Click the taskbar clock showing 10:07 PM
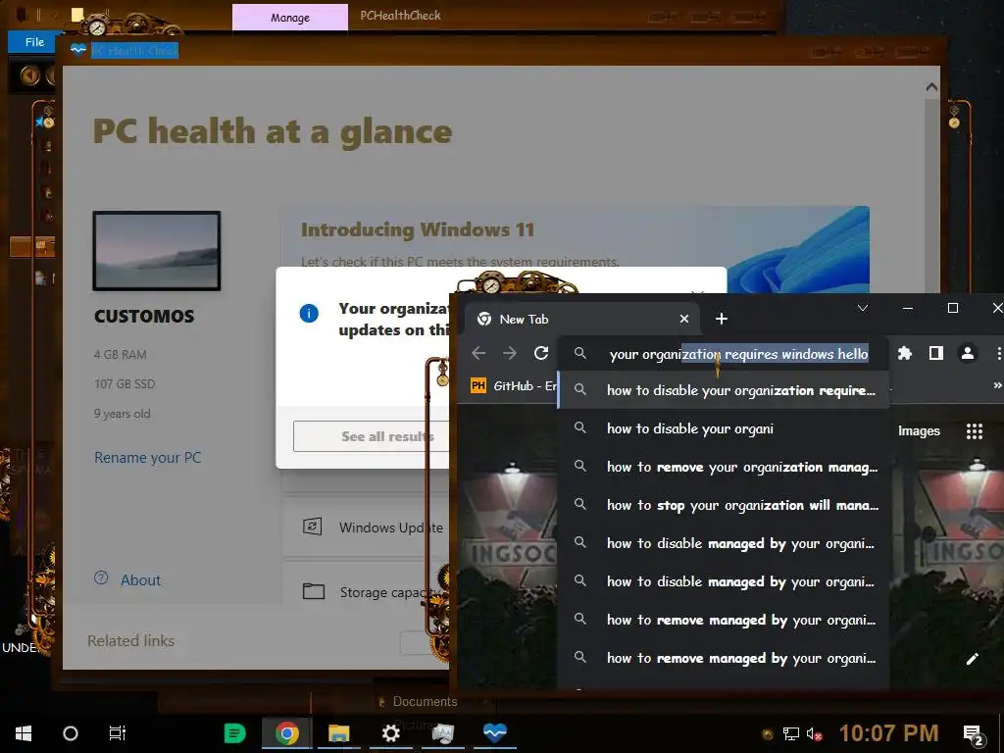 tap(888, 733)
